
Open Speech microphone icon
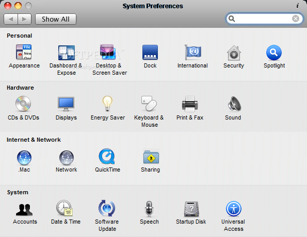tap(149, 209)
